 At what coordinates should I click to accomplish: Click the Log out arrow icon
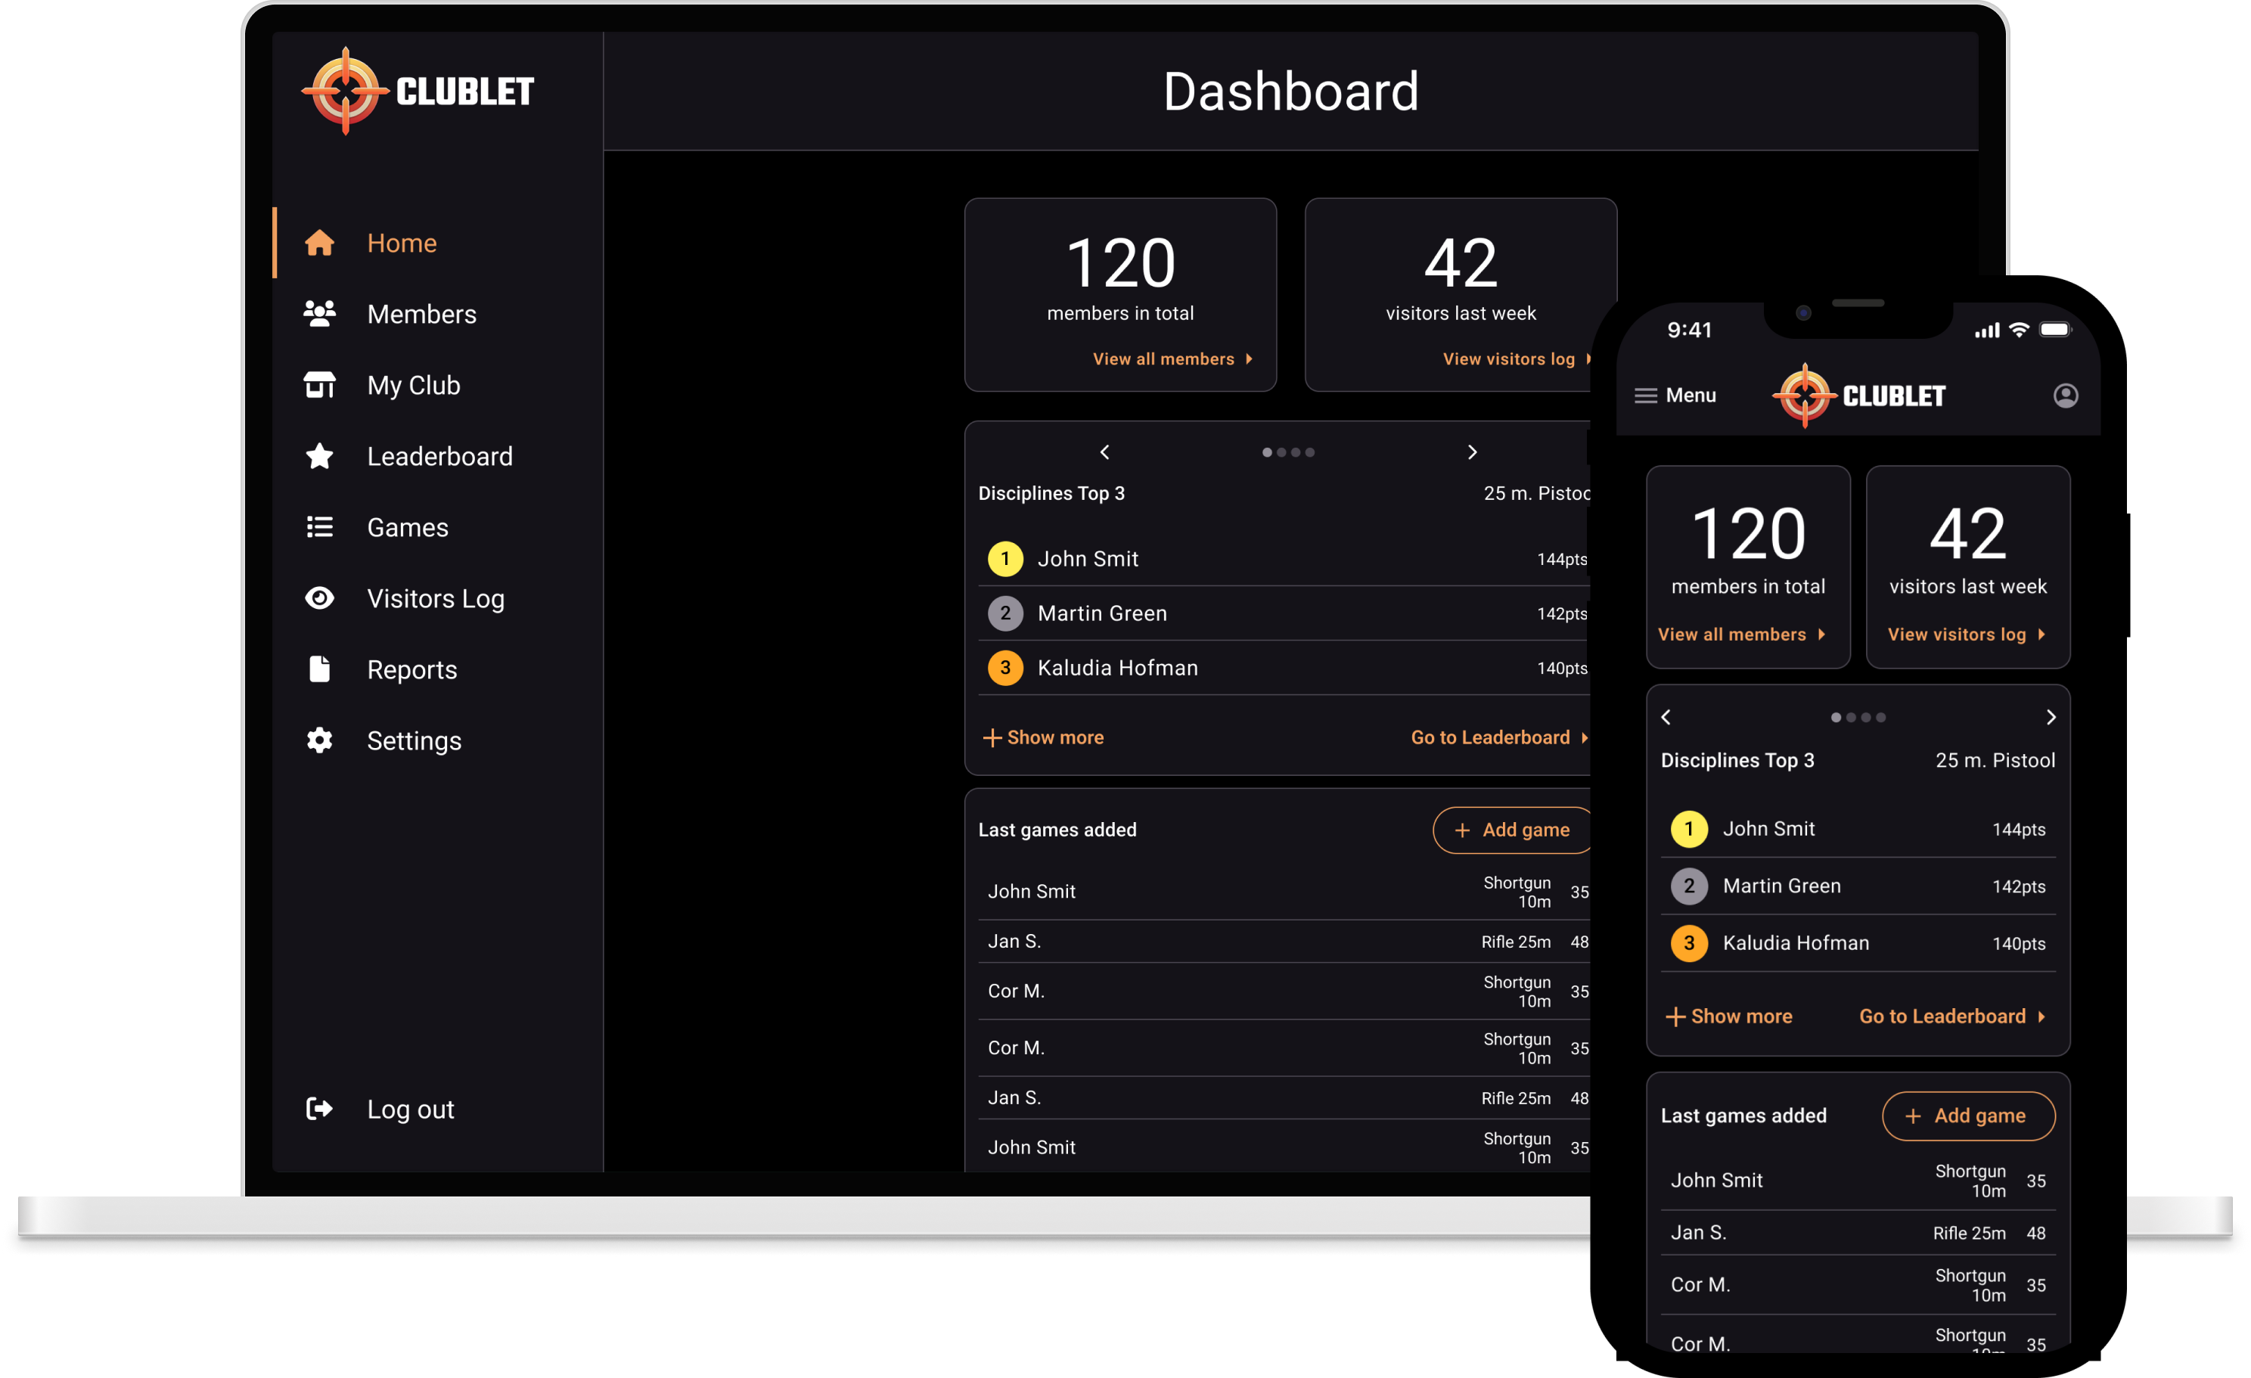click(319, 1109)
